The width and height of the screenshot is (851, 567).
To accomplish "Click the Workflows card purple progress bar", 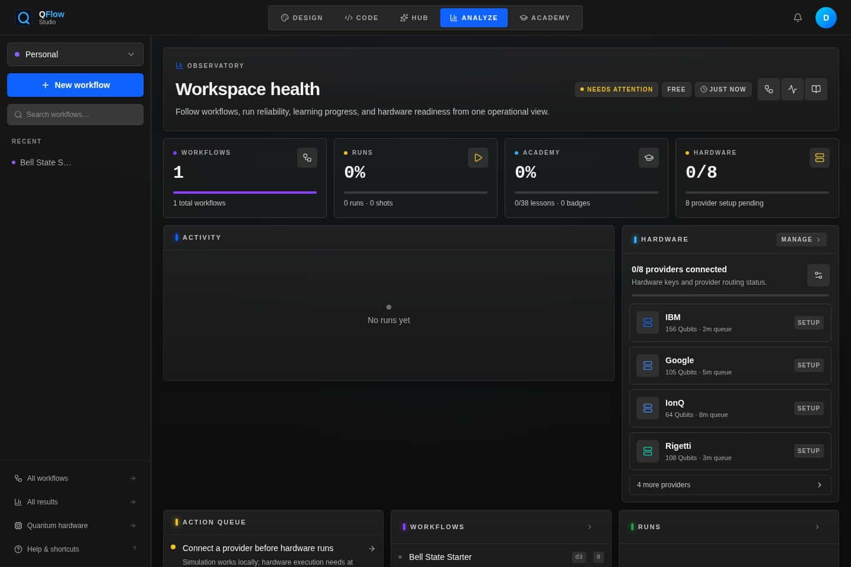I will pyautogui.click(x=245, y=193).
